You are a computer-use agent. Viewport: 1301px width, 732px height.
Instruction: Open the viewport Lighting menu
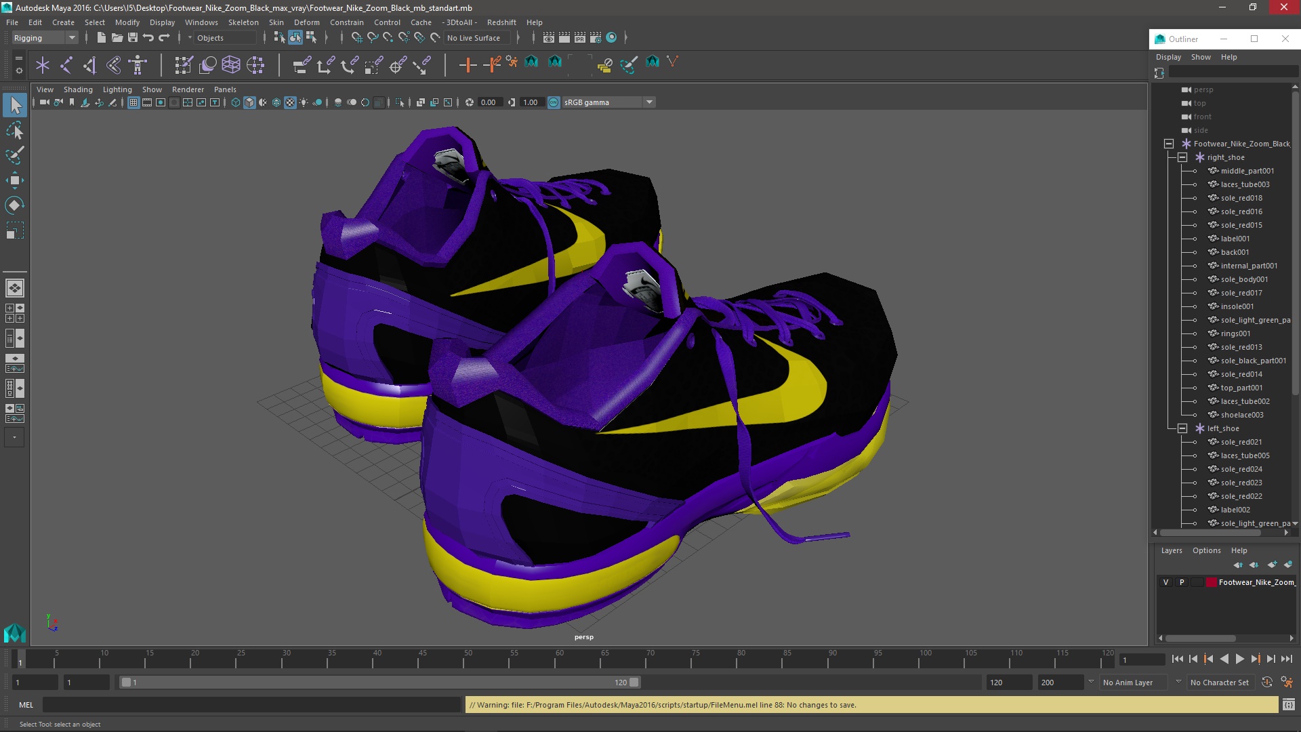[117, 89]
